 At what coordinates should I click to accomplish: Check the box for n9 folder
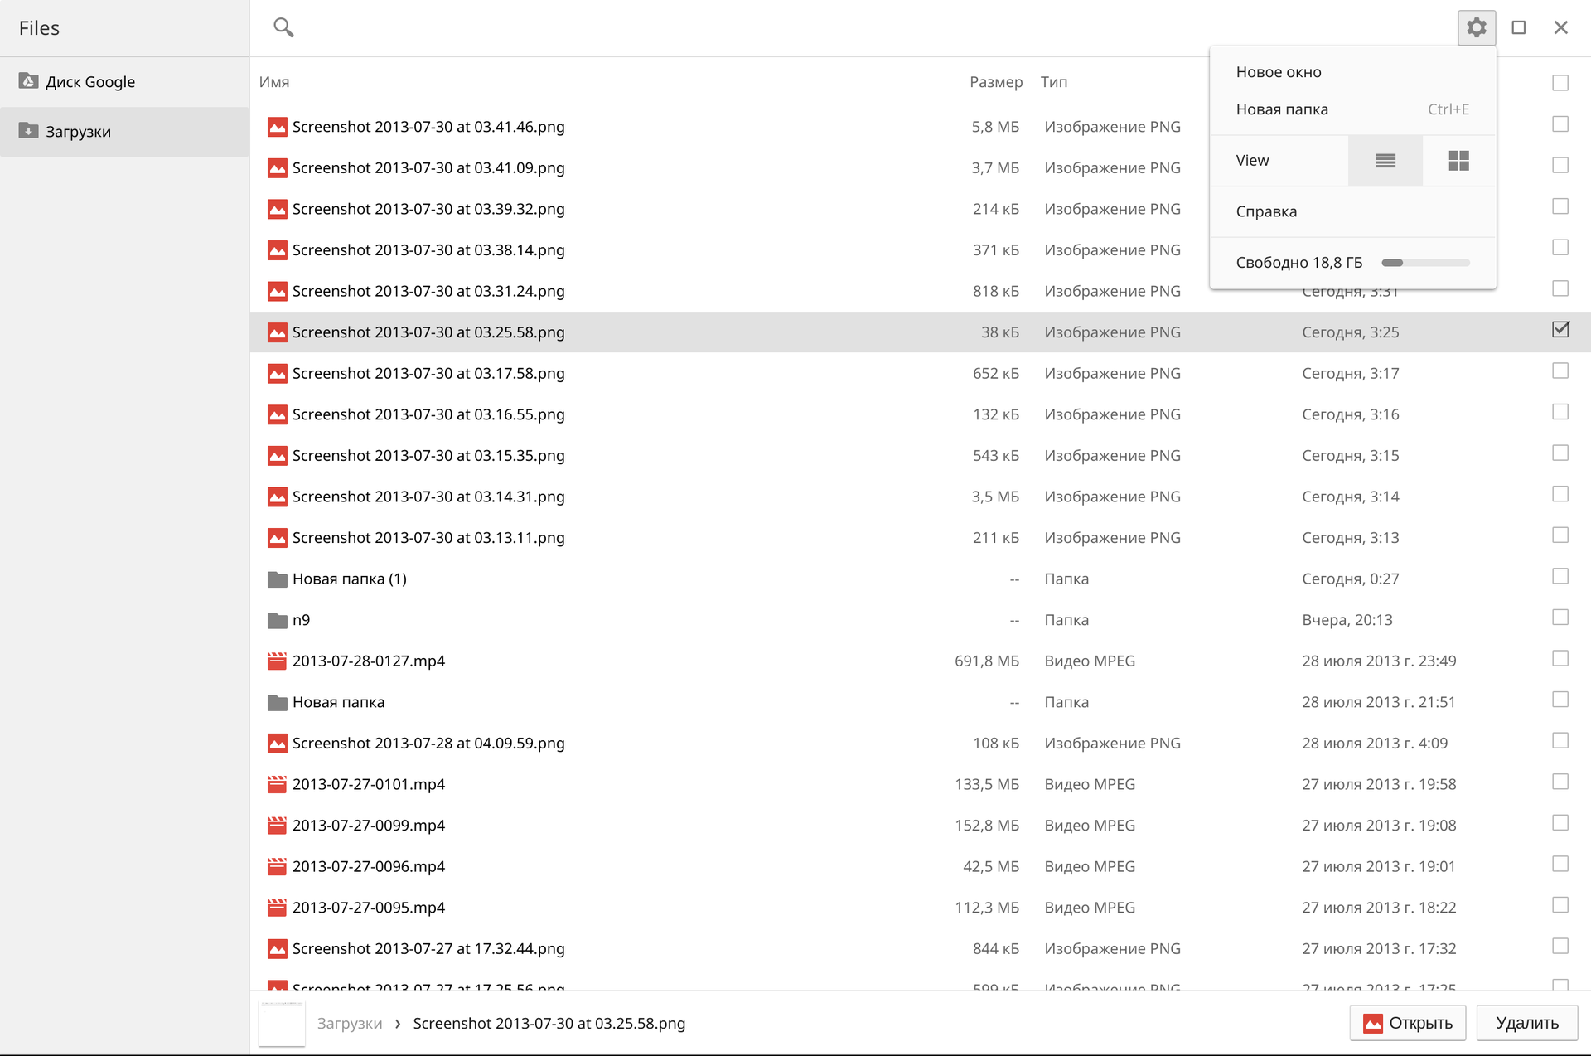tap(1560, 618)
